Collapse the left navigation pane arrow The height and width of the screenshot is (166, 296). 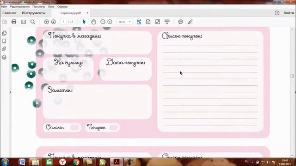[10, 92]
